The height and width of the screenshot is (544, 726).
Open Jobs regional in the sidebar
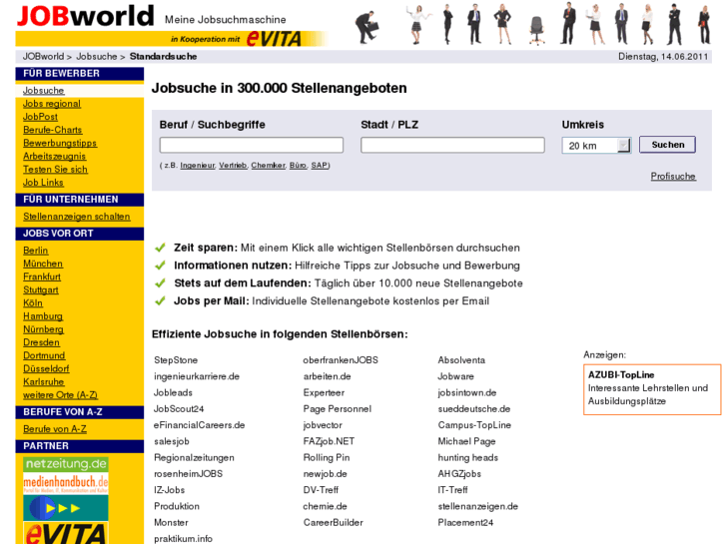[x=52, y=104]
